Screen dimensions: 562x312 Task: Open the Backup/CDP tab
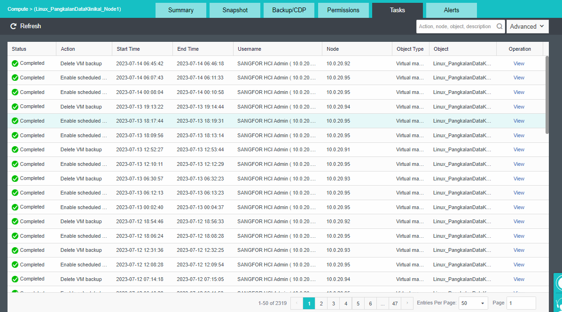tap(289, 10)
